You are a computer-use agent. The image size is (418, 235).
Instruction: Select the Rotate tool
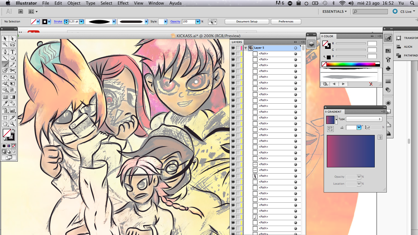[5, 77]
